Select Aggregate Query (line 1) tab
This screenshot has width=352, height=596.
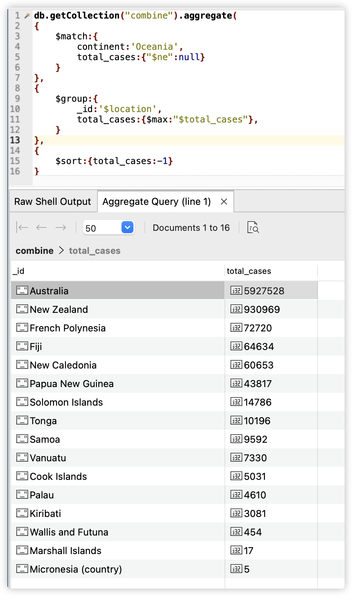click(x=156, y=202)
